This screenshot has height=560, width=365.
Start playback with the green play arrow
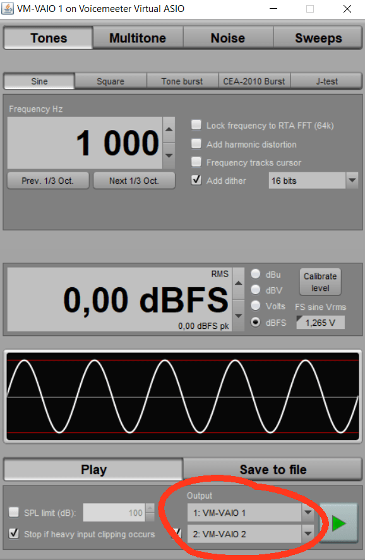click(x=338, y=523)
